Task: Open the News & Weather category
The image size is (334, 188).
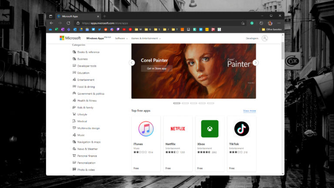Action: tap(85, 149)
